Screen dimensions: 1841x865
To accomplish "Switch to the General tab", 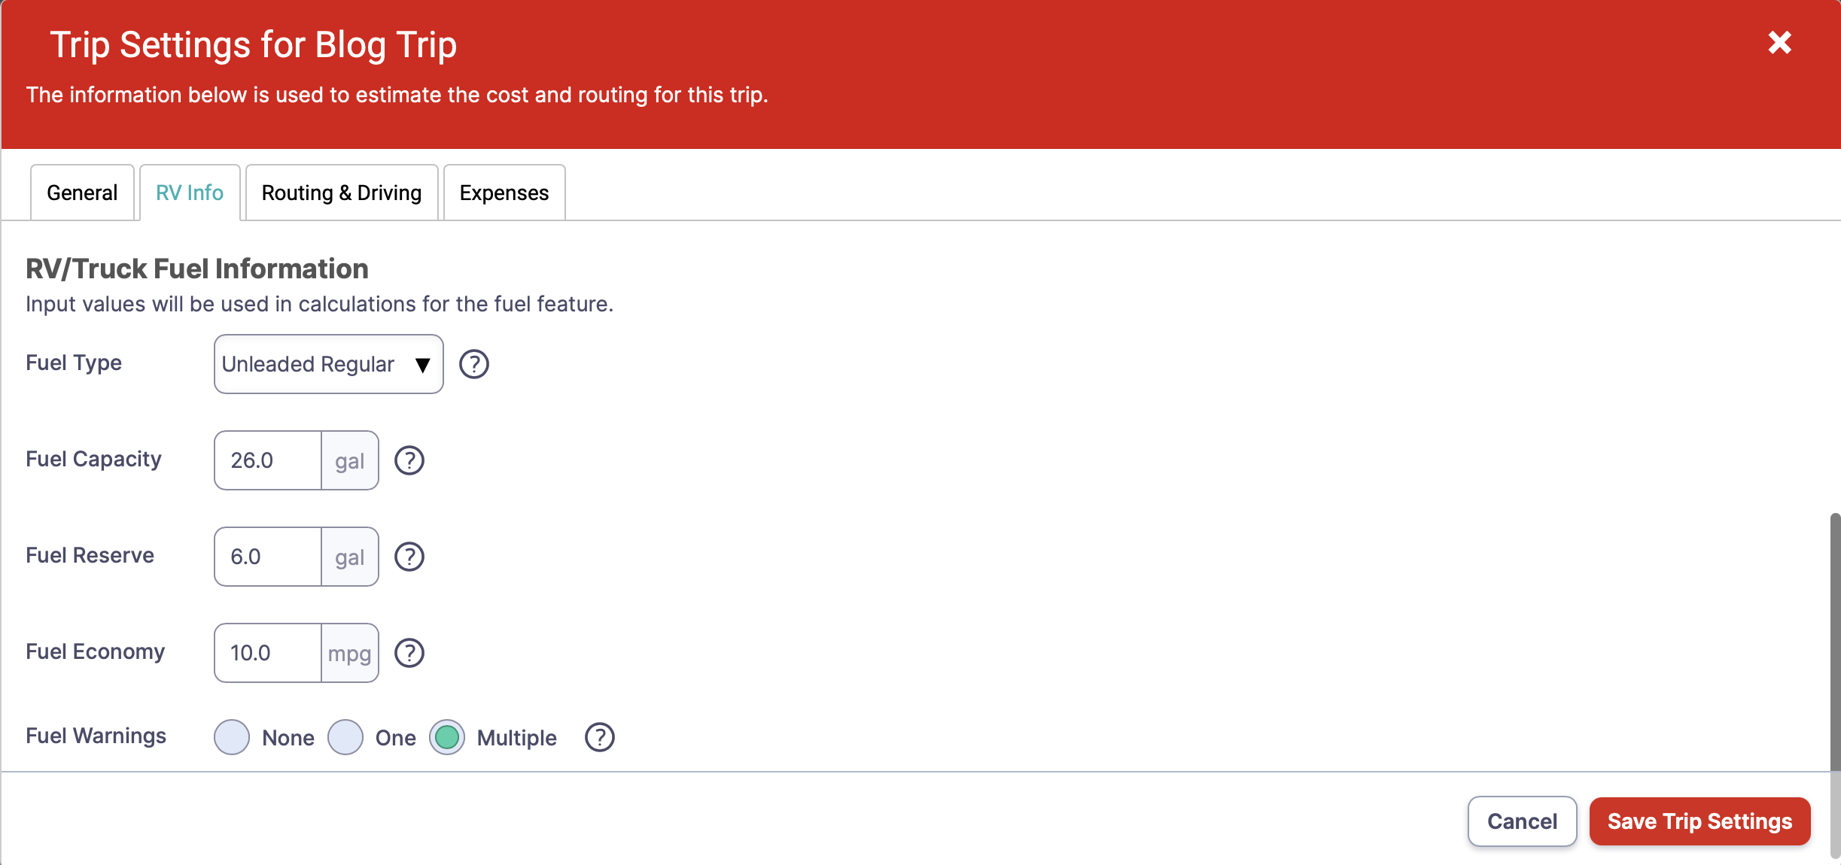I will coord(82,193).
